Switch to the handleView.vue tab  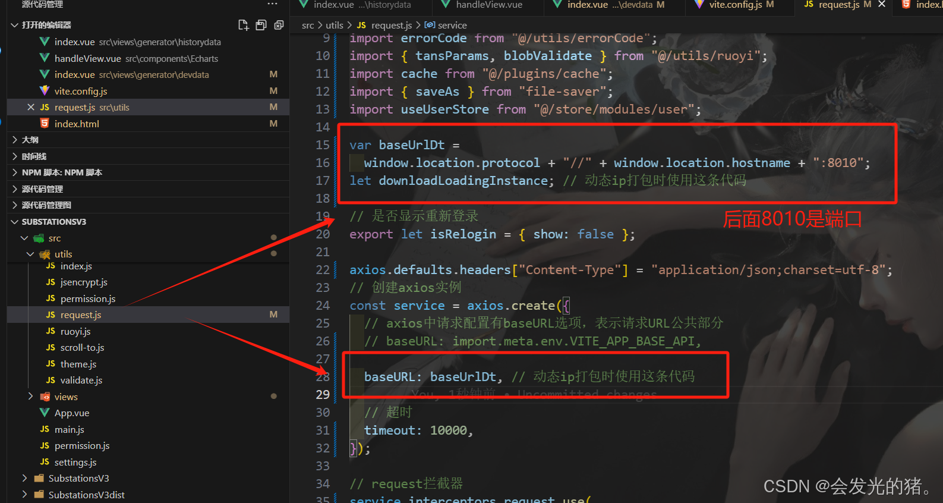coord(488,5)
